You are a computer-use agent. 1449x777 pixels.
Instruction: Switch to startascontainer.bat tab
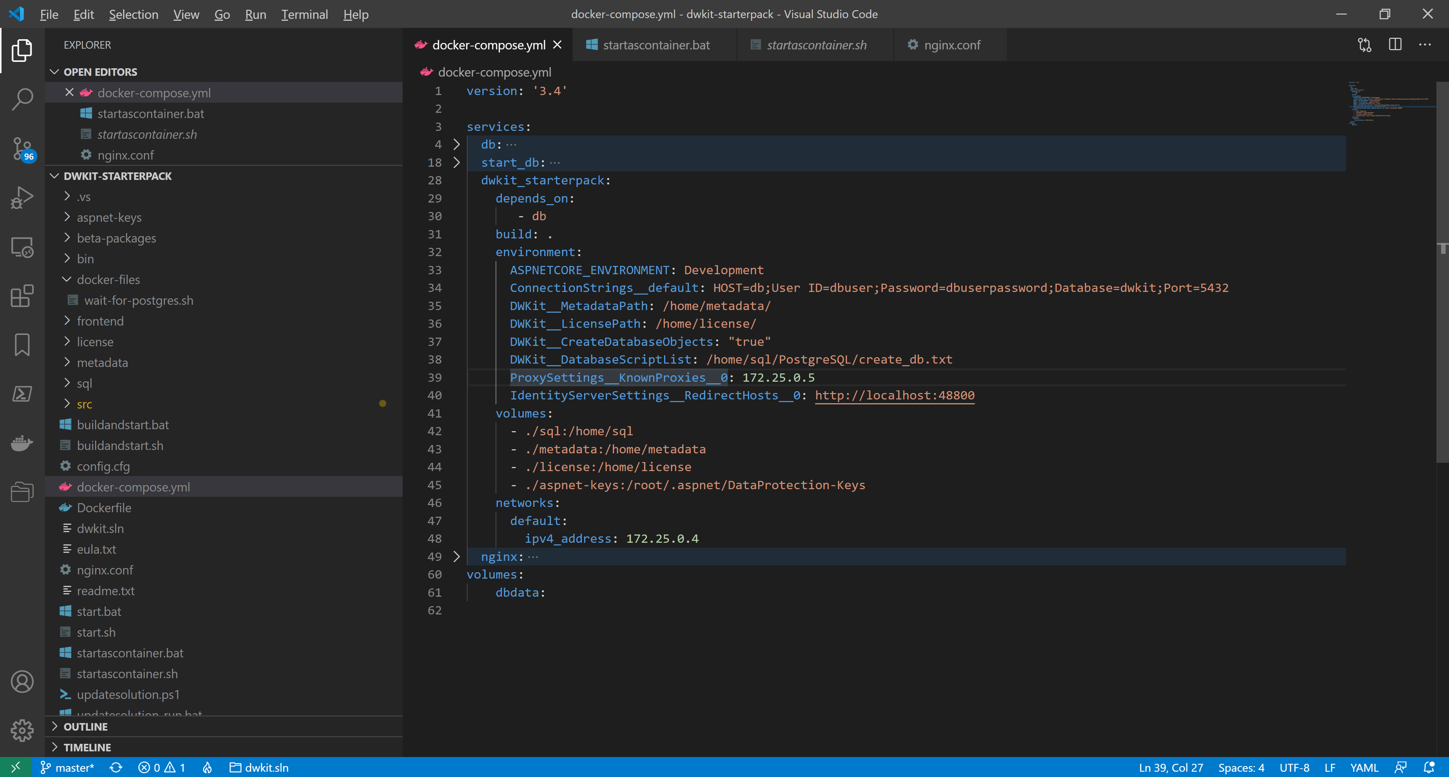655,45
